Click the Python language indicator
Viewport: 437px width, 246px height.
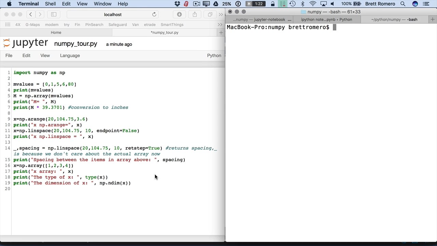pyautogui.click(x=214, y=55)
